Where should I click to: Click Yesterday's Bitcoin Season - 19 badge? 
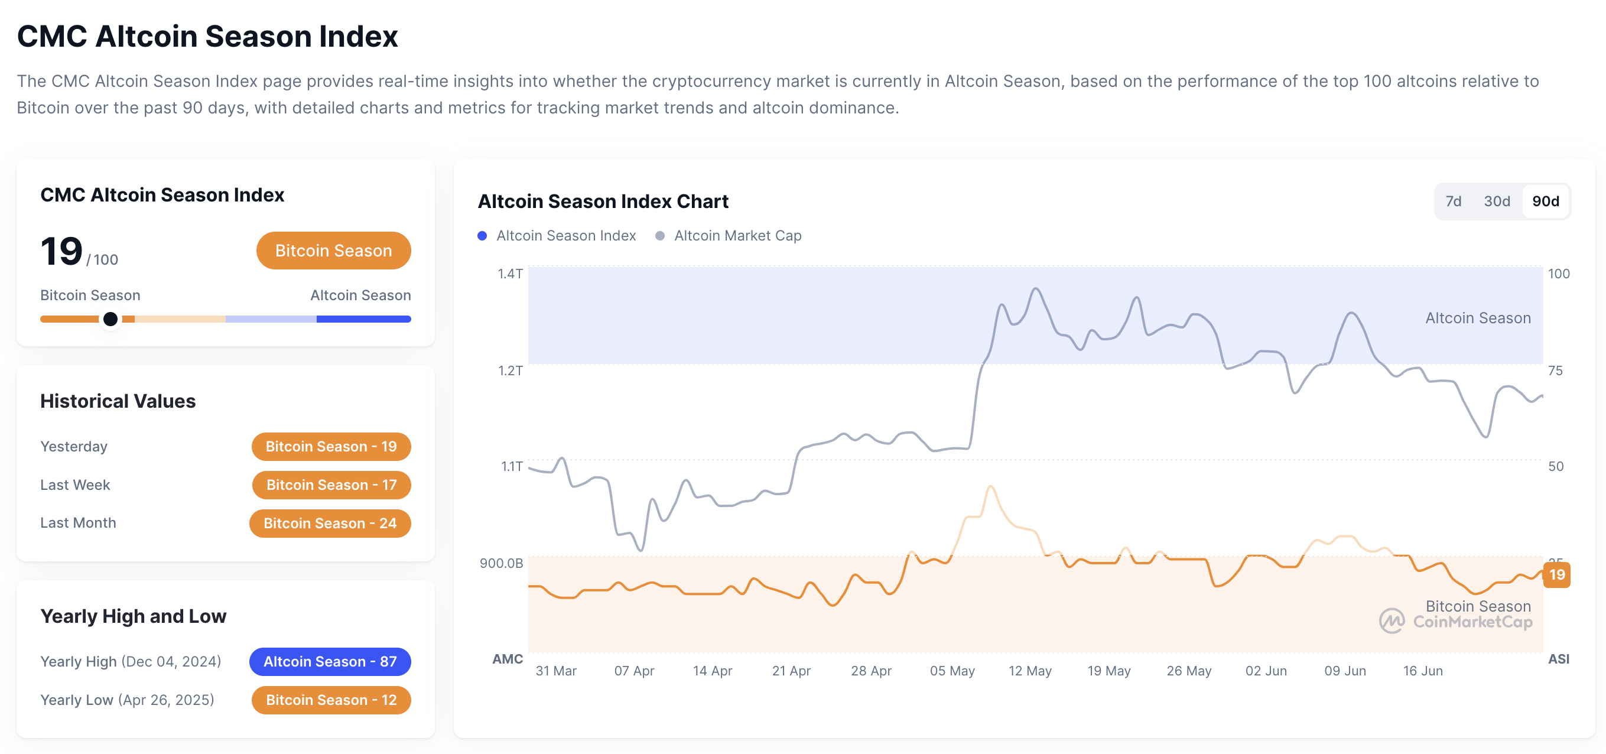(331, 447)
